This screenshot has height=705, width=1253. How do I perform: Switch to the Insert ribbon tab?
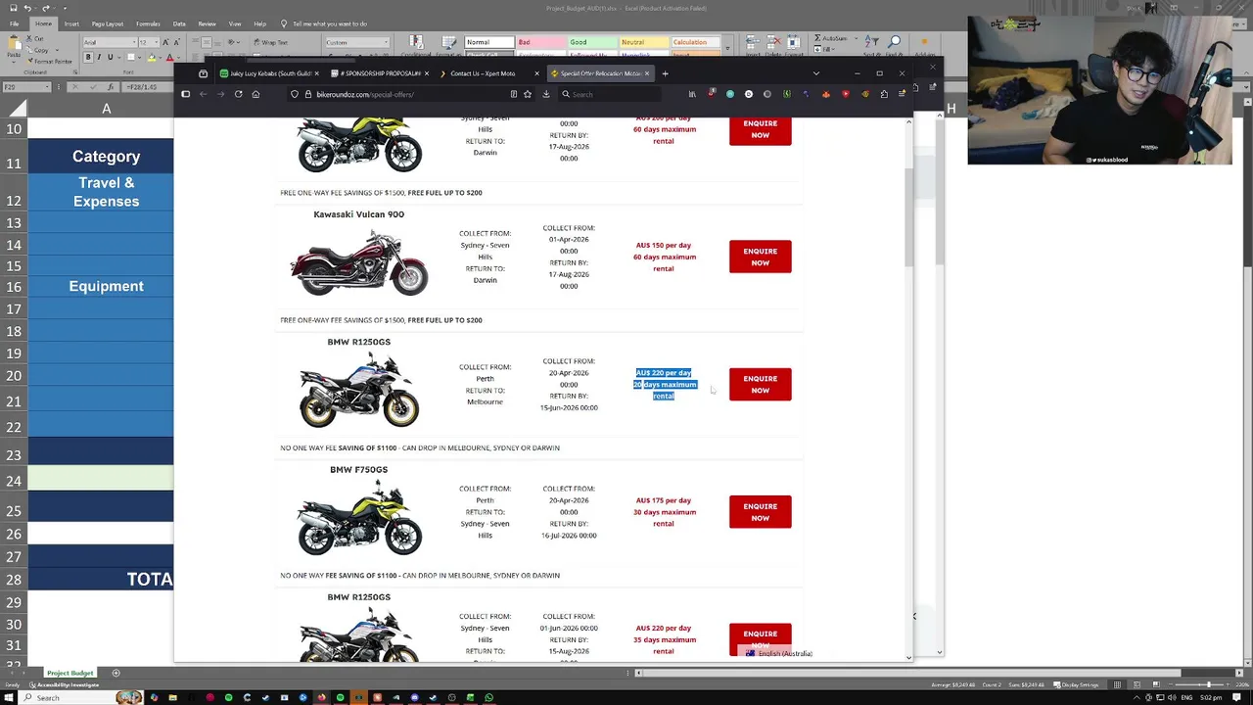click(x=71, y=23)
